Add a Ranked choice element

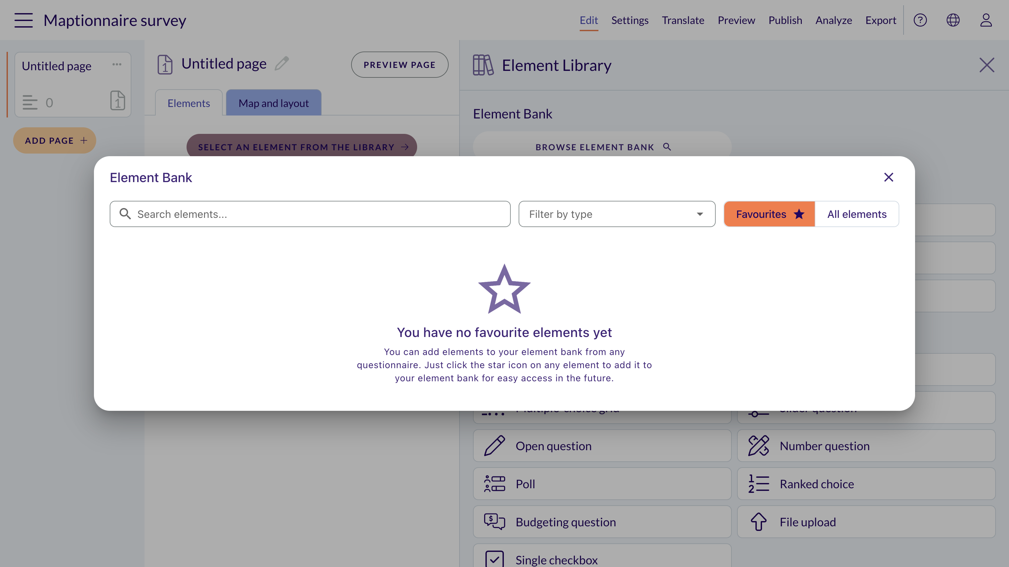coord(866,484)
